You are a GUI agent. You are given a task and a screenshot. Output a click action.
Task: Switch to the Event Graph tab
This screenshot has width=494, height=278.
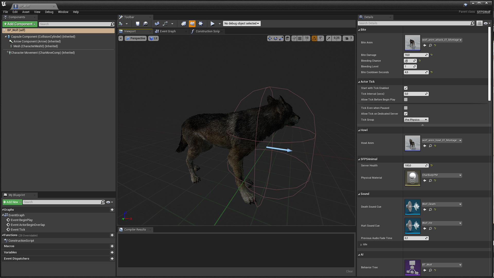click(x=167, y=31)
